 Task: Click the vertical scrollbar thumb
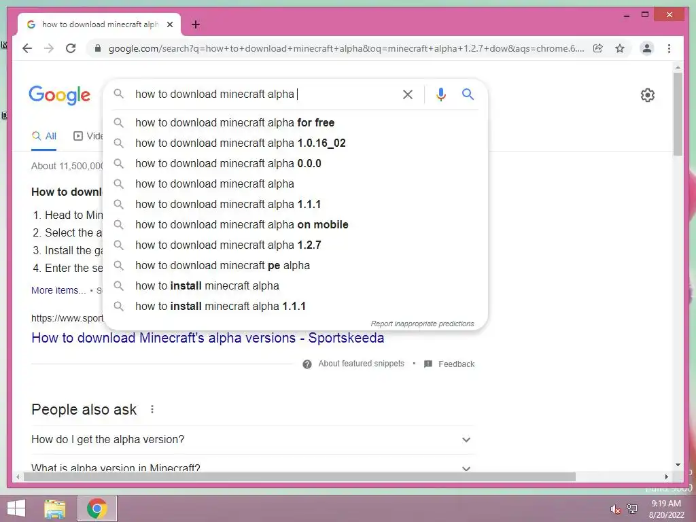678,114
